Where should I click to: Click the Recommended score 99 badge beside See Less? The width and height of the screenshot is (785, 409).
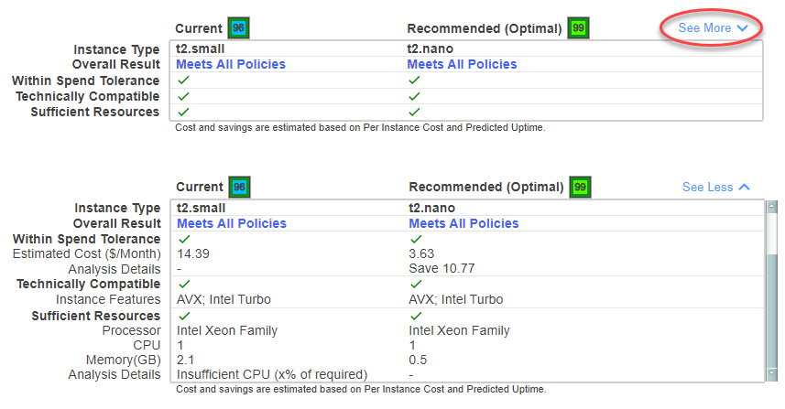click(580, 187)
